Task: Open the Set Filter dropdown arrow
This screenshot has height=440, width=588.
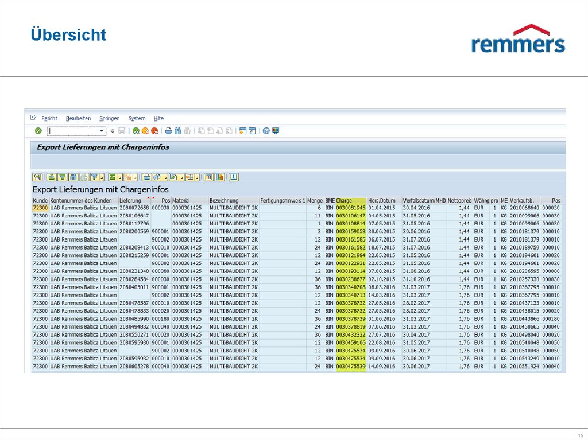Action: tap(102, 177)
